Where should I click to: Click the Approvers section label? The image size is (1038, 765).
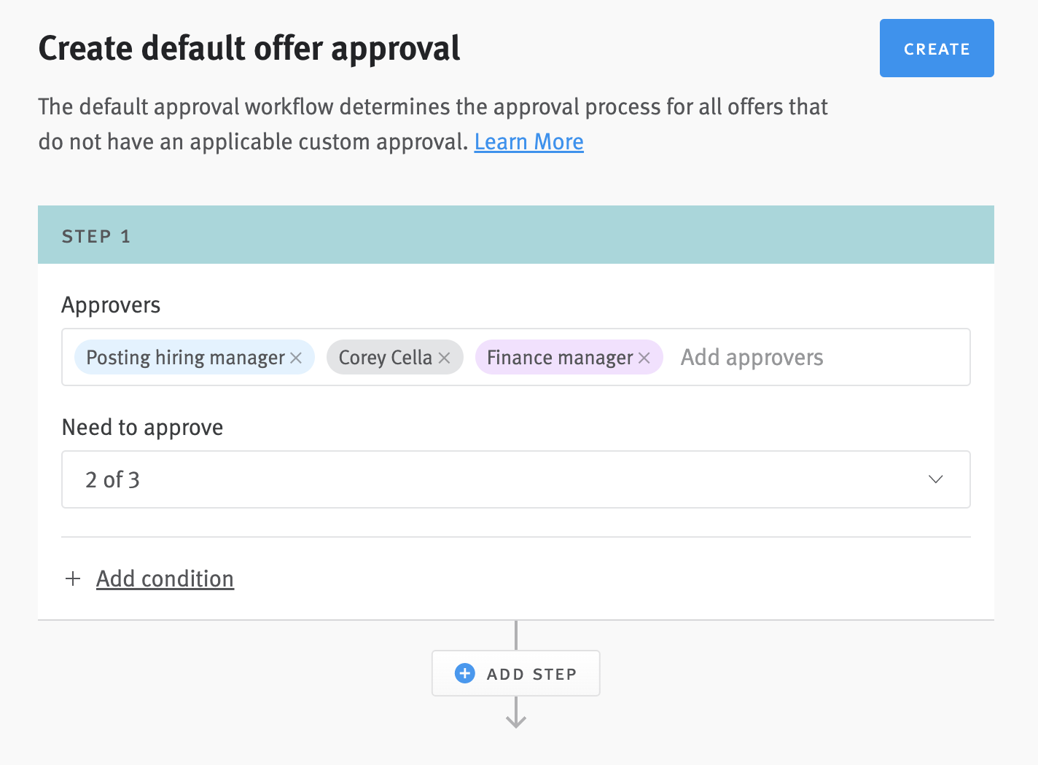point(110,305)
